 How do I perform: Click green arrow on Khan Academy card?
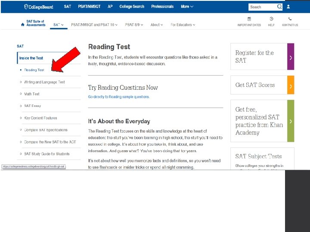[x=291, y=121]
